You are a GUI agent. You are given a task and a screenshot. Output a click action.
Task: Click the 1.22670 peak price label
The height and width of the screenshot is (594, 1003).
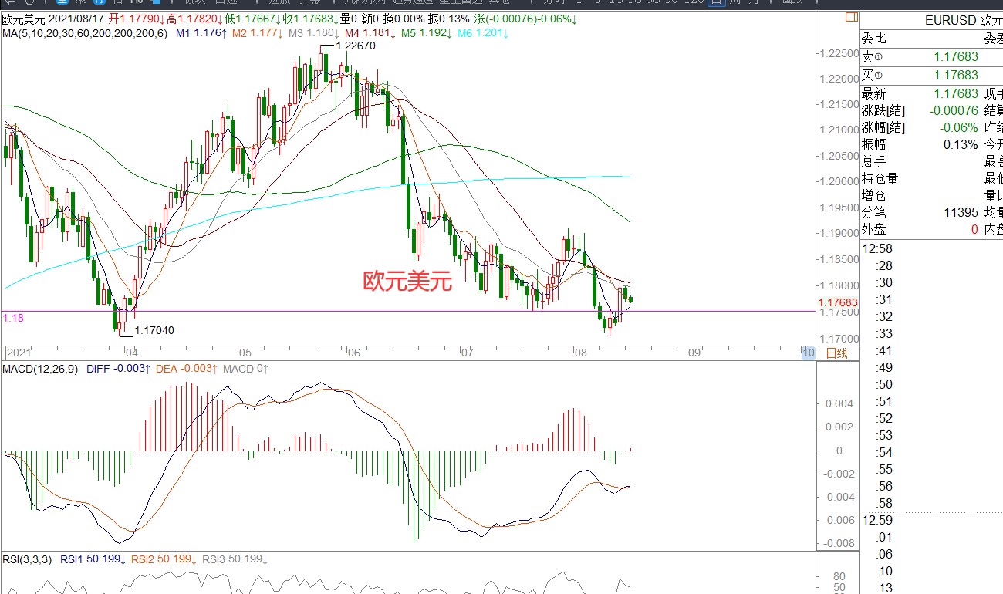tap(355, 46)
